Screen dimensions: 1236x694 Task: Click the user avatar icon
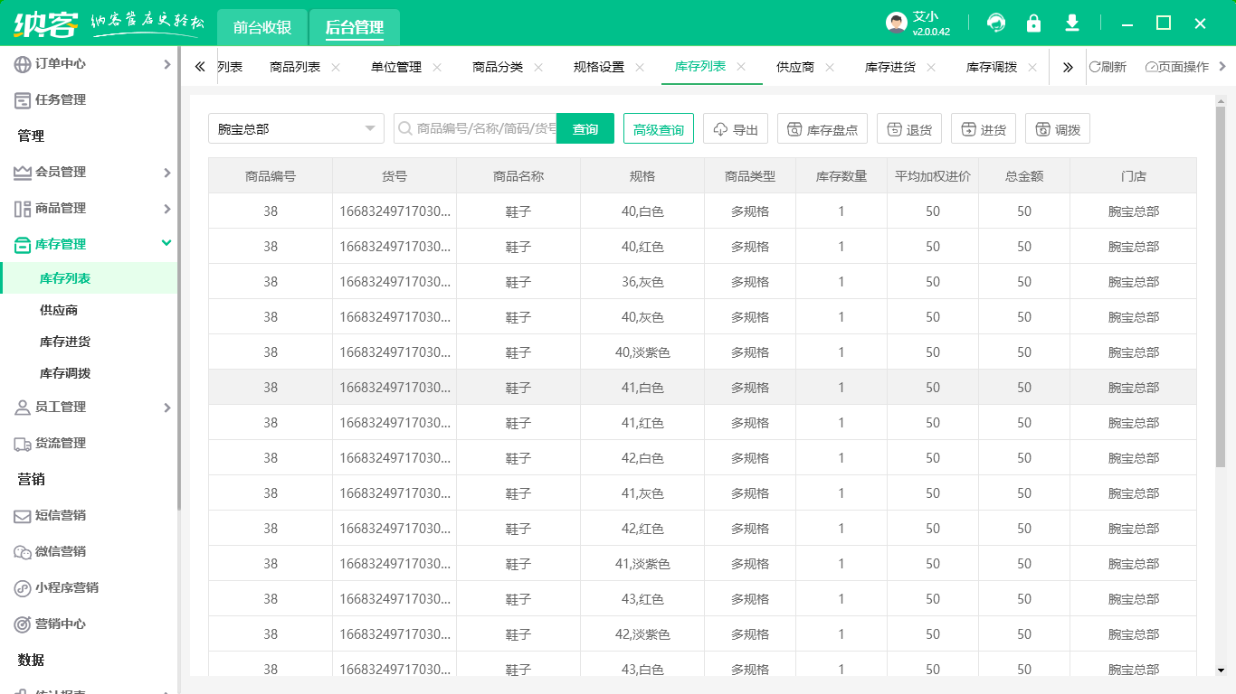(x=896, y=23)
